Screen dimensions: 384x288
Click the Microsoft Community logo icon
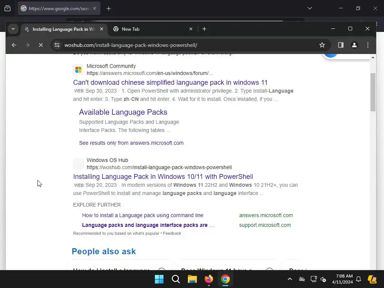[x=78, y=70]
